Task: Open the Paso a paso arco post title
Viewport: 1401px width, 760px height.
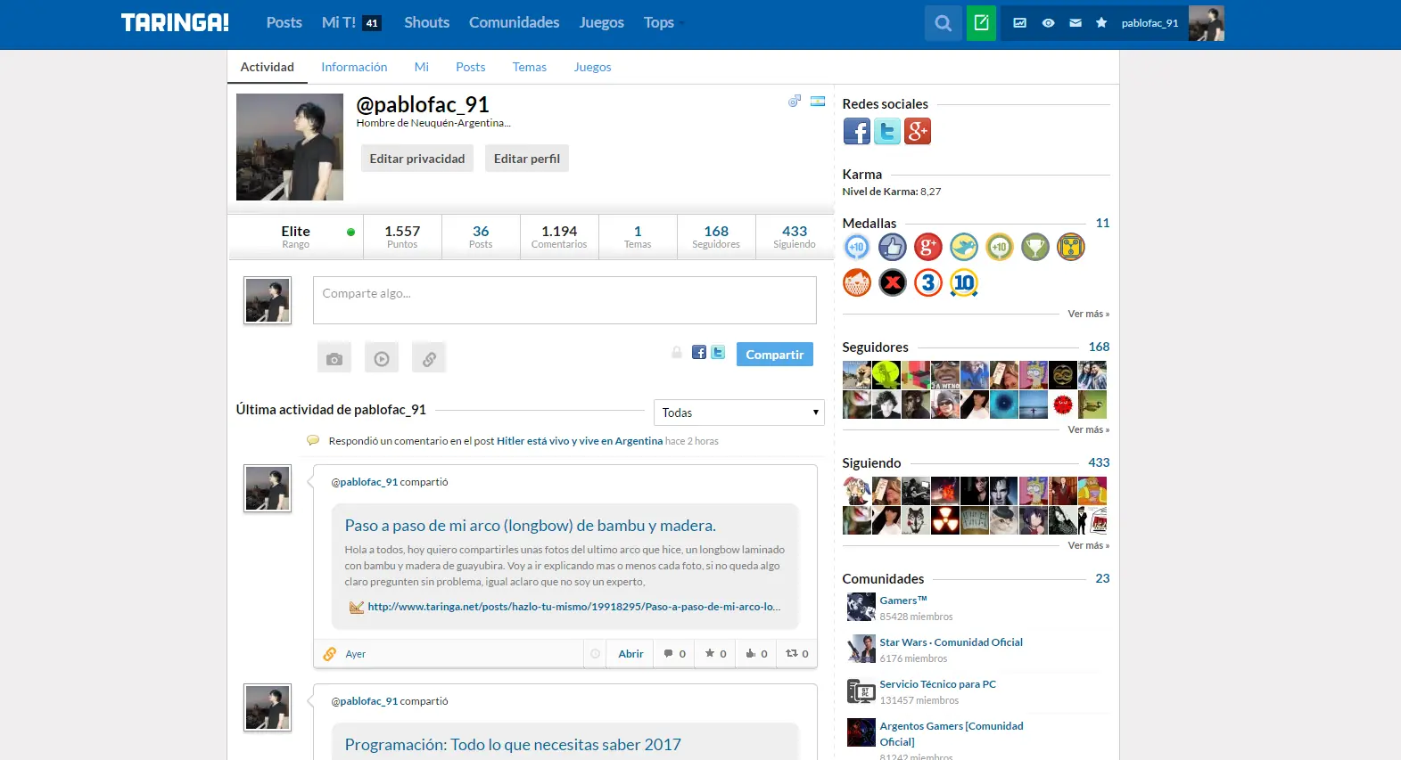Action: 531,526
